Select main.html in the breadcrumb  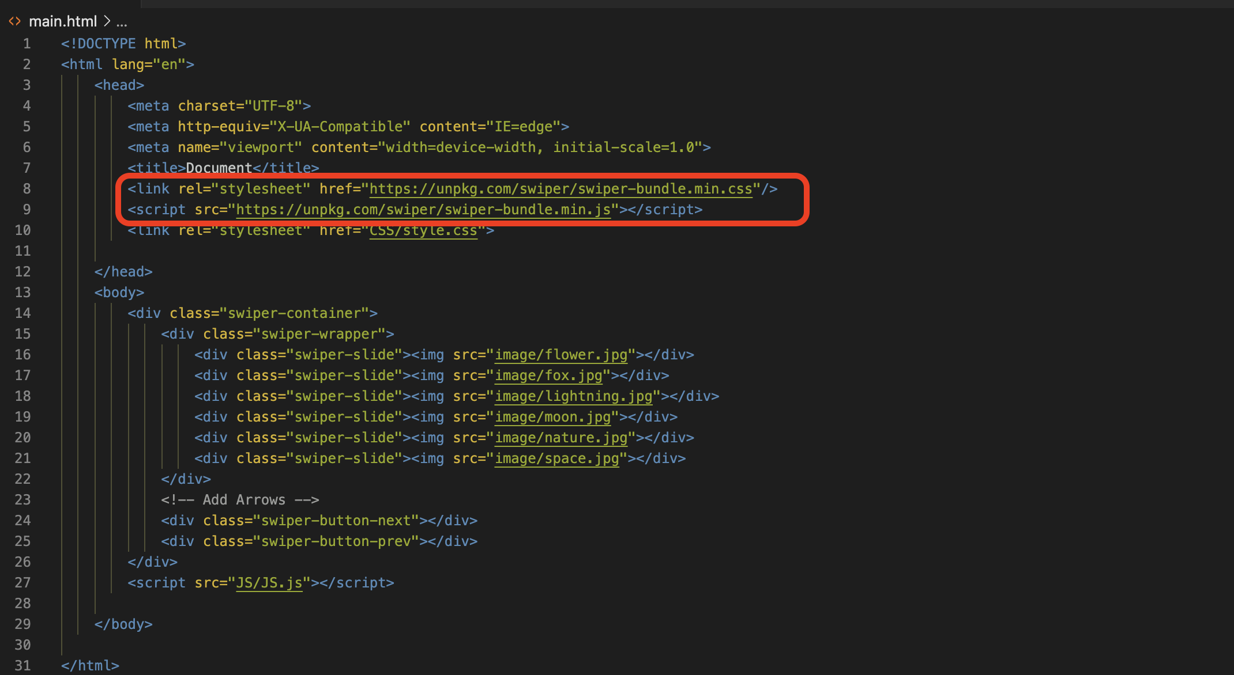point(63,21)
